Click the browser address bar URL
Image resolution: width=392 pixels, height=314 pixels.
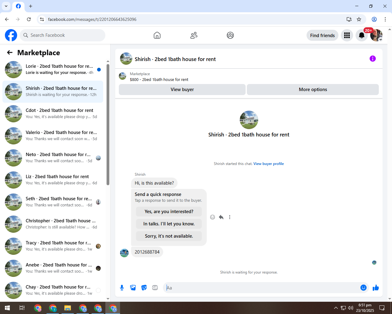point(92,19)
